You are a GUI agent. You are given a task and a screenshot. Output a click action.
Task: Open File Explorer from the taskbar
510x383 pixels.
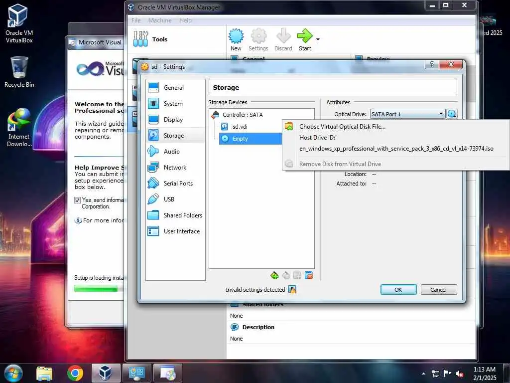pyautogui.click(x=44, y=373)
